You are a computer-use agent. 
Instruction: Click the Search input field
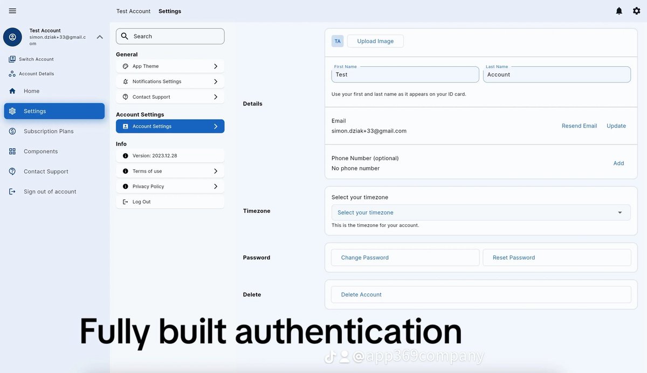click(x=170, y=36)
